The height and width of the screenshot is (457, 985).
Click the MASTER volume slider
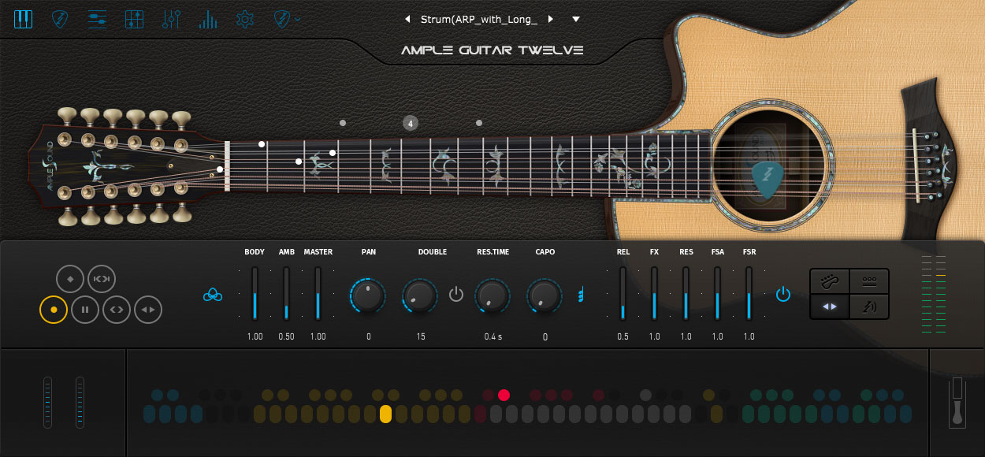318,293
